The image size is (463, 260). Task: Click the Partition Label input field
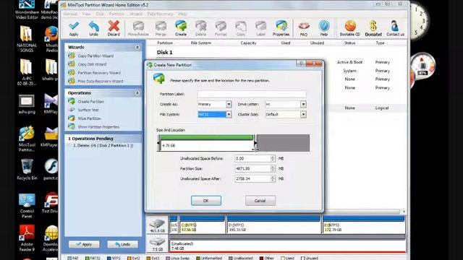click(252, 94)
